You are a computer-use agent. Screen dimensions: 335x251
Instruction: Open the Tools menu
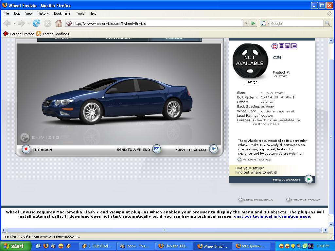(80, 13)
